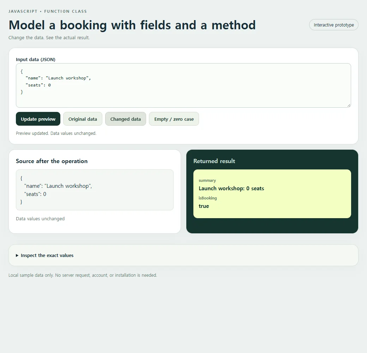The image size is (367, 353).
Task: Load the Changed data preset
Action: (126, 119)
